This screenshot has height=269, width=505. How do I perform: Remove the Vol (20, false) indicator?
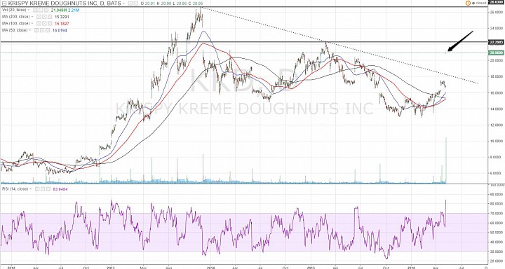(x=46, y=10)
